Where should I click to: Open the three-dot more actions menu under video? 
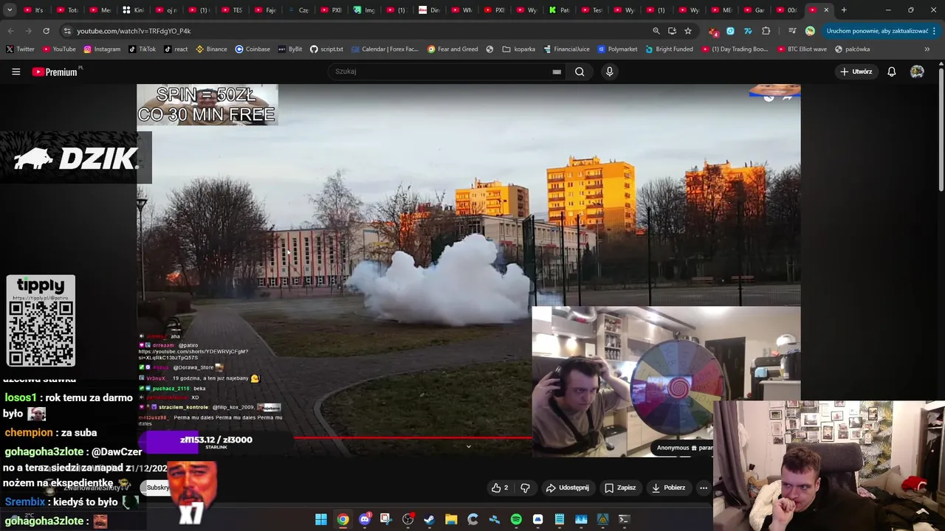click(x=704, y=487)
